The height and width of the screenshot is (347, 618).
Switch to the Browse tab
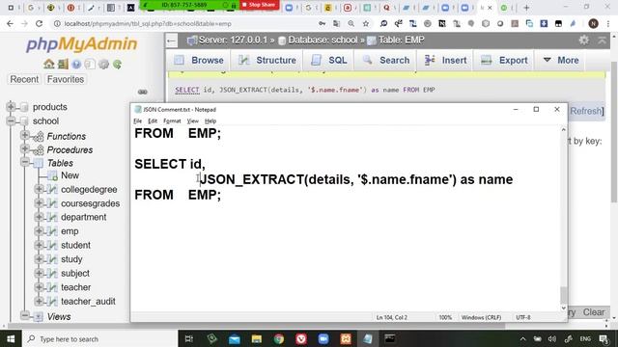pos(200,60)
